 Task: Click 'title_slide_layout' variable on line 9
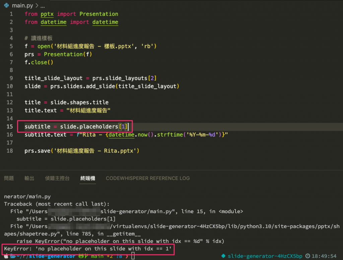pyautogui.click(x=53, y=78)
